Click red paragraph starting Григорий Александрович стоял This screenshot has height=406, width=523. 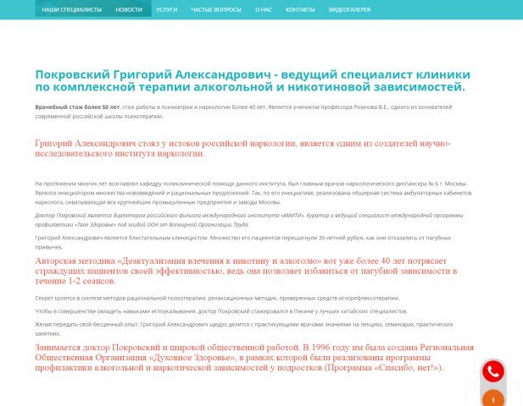point(242,148)
